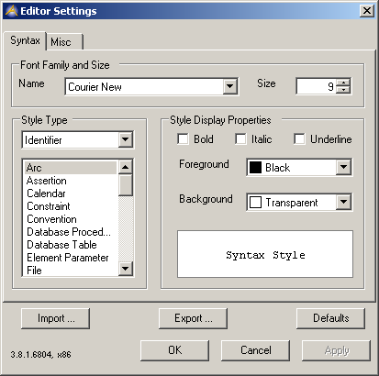
Task: Click the Transparent background color swatch
Action: pyautogui.click(x=255, y=202)
